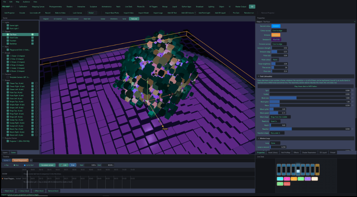
Task: Open the Asset Library tab
Action: tap(273, 153)
